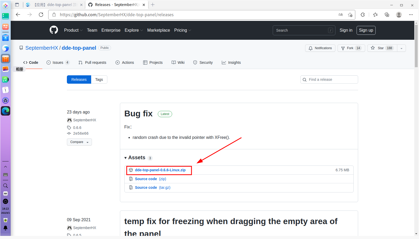The image size is (419, 239).
Task: Open commit 2e56e66
Action: point(81,133)
